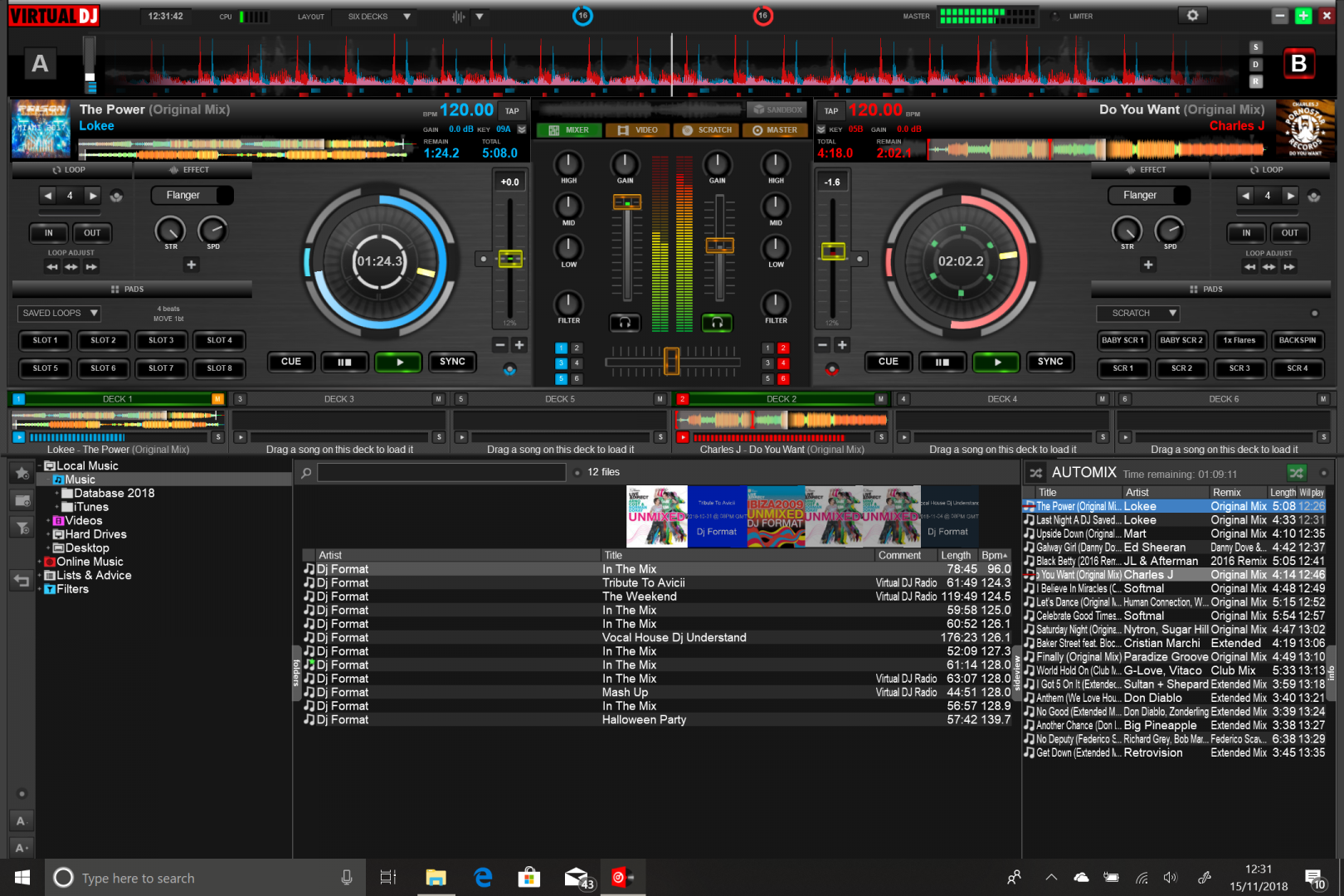Click the beat grid waveform icon in top bar
Image resolution: width=1344 pixels, height=896 pixels.
tap(459, 17)
